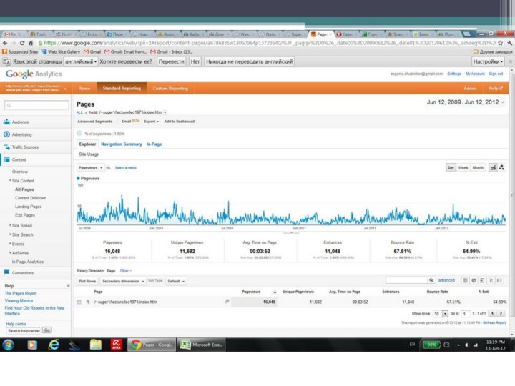Open the Custom Reporting tab
Image resolution: width=515 pixels, height=386 pixels.
tap(170, 89)
